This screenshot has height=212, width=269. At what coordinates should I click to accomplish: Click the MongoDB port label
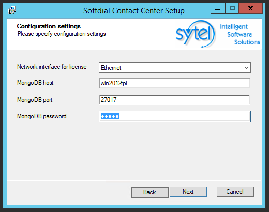35,100
